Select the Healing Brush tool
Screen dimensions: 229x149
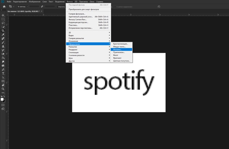coord(3,38)
